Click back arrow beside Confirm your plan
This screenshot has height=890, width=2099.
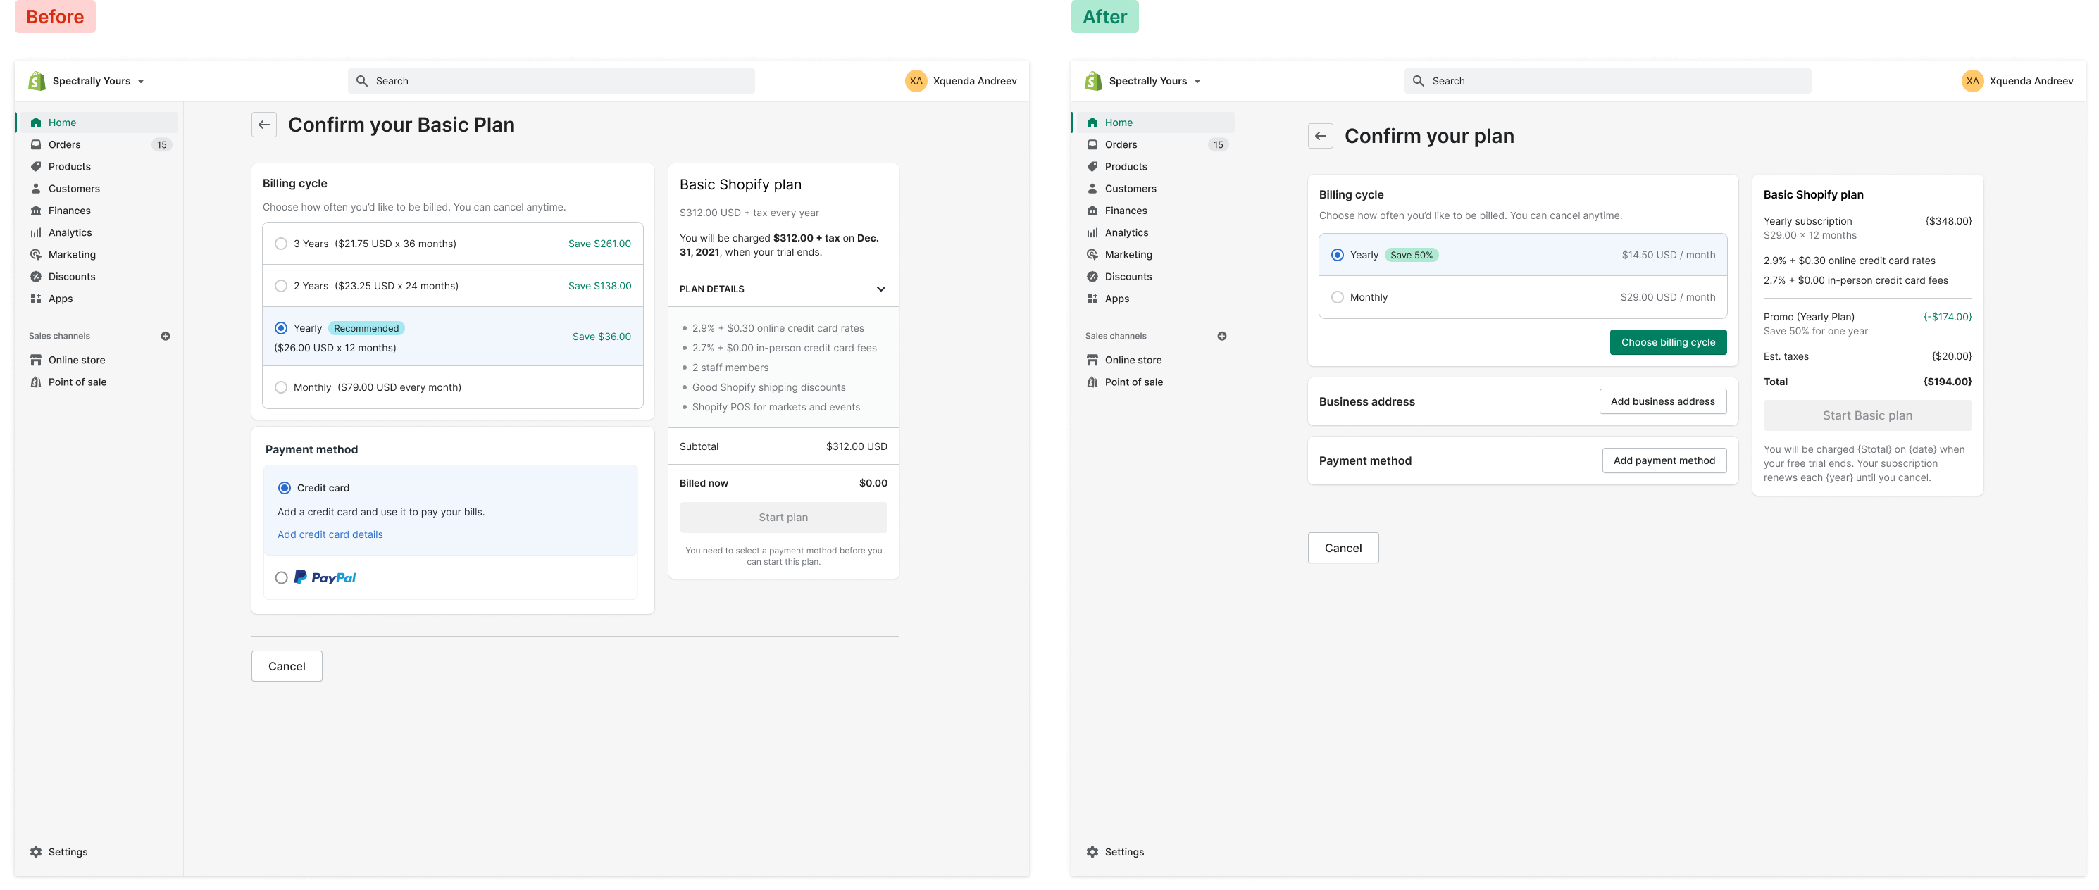point(1320,136)
